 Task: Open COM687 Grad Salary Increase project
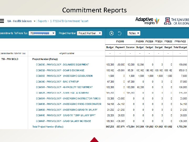[64, 121]
